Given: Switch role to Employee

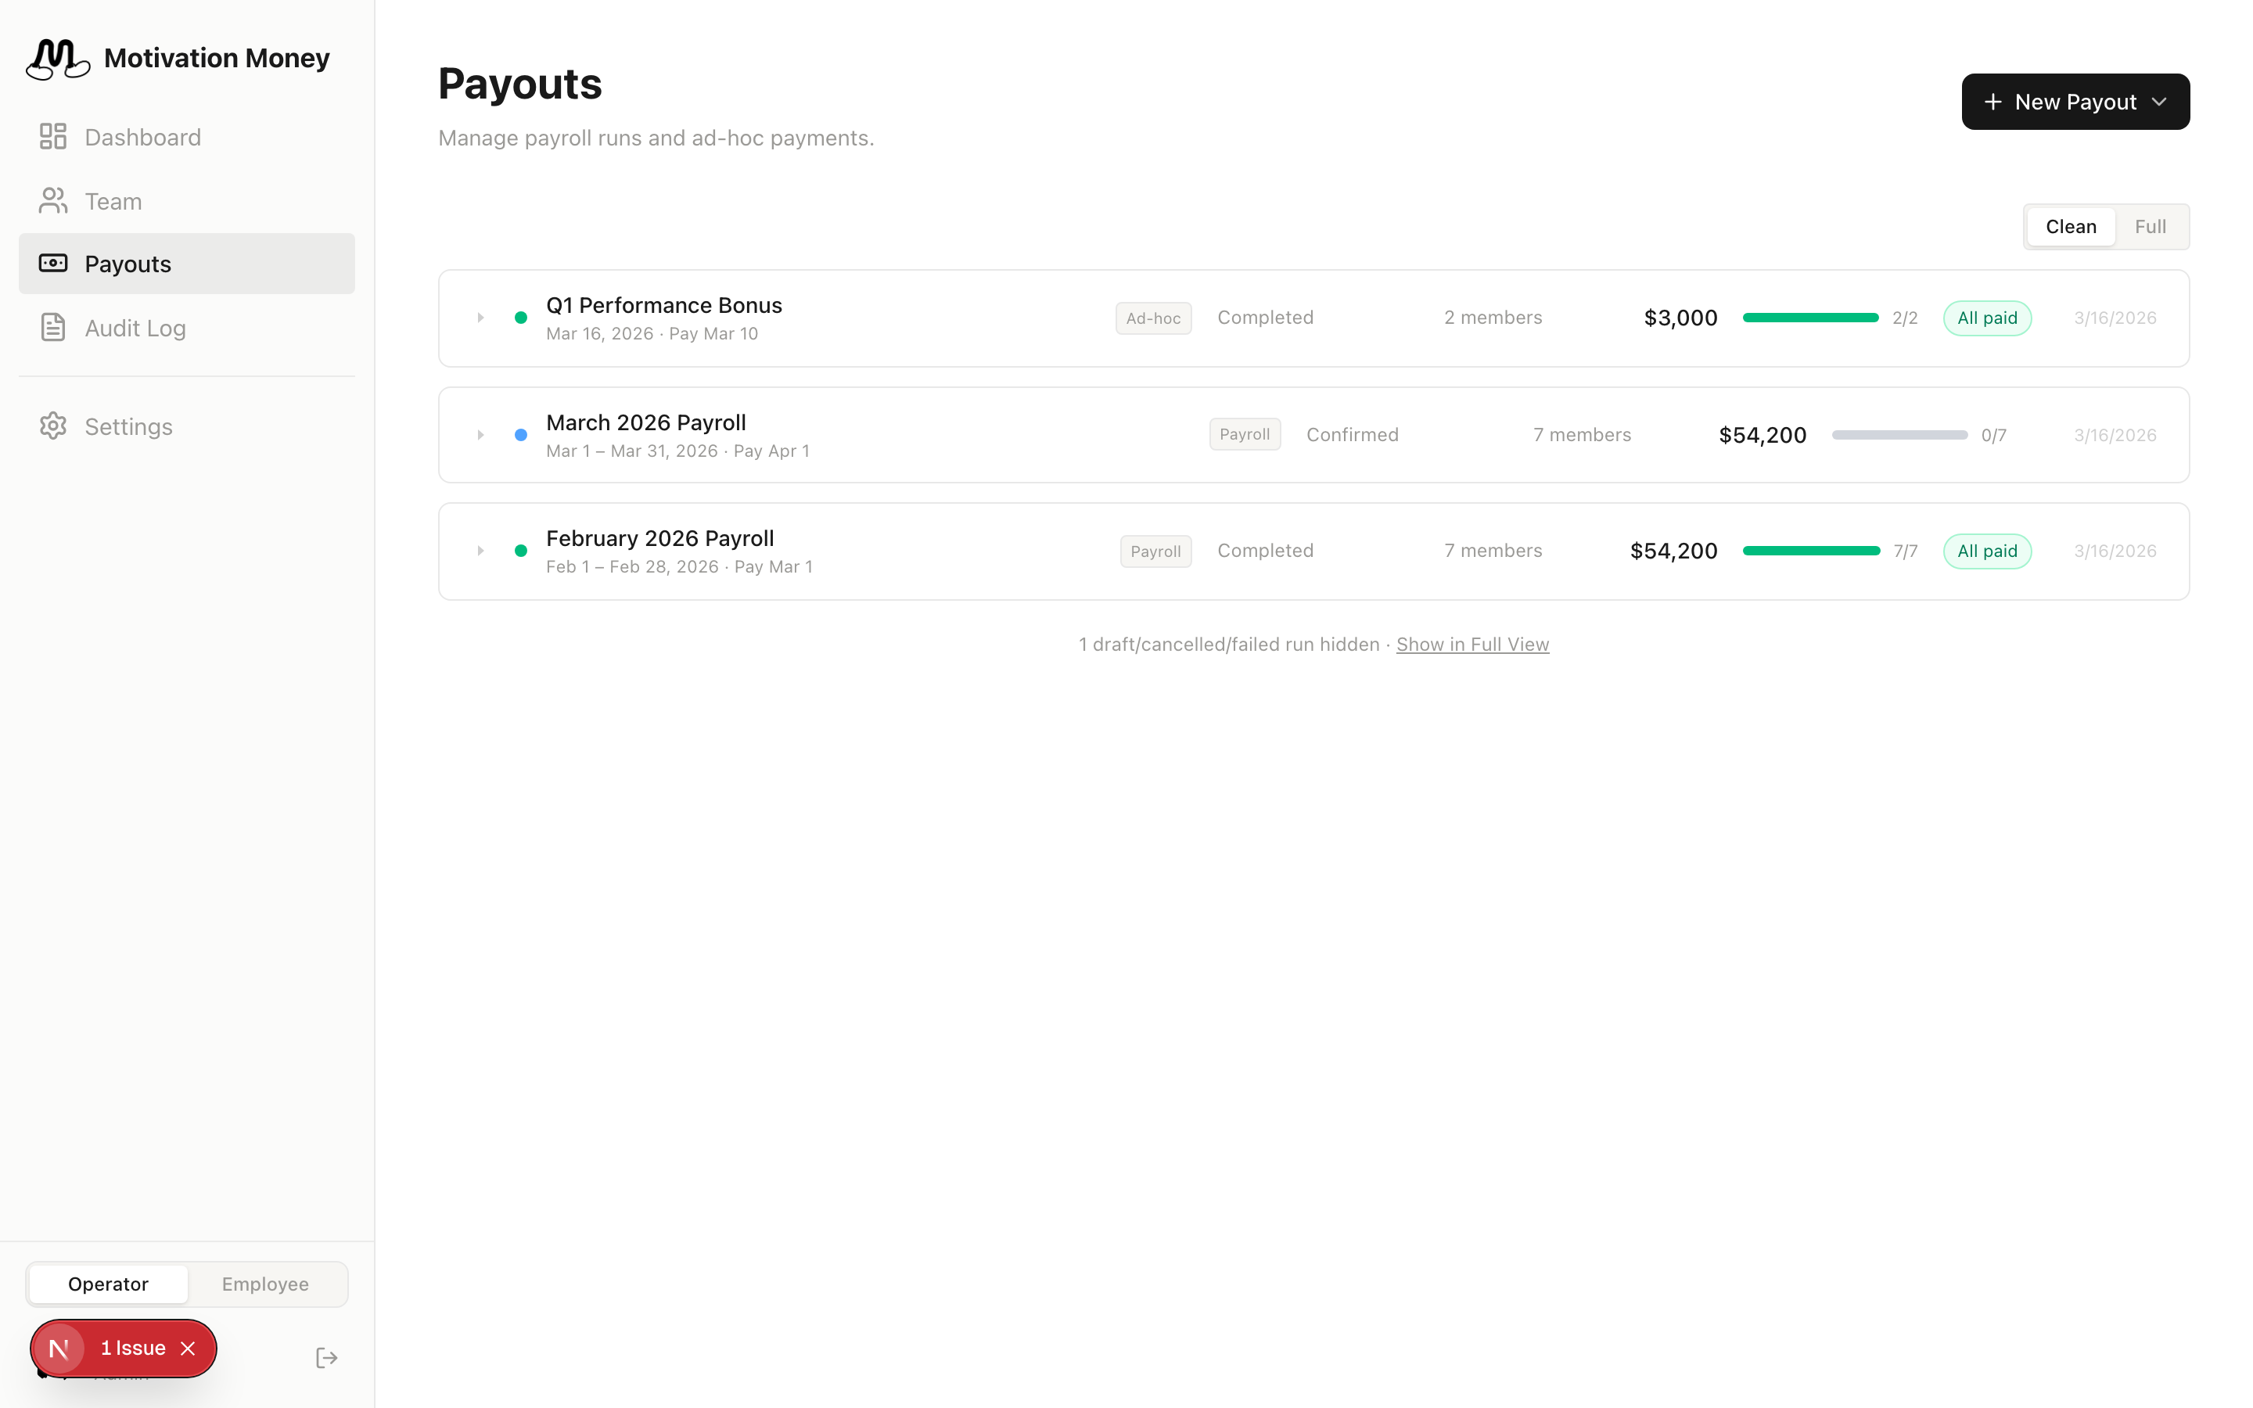Looking at the screenshot, I should pyautogui.click(x=265, y=1283).
